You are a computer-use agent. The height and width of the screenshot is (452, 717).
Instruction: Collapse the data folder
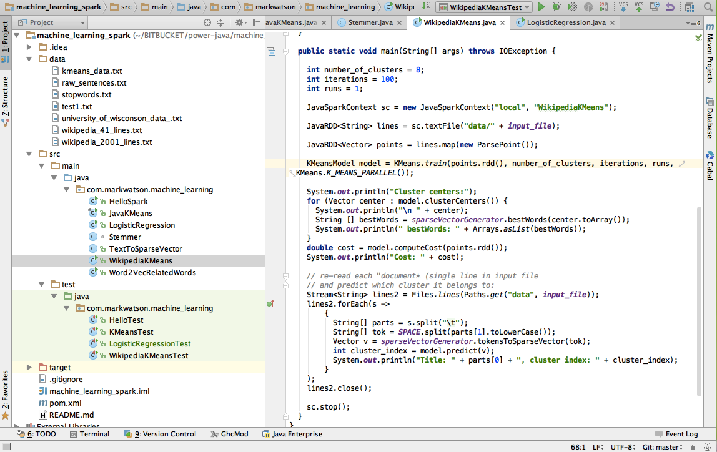29,59
